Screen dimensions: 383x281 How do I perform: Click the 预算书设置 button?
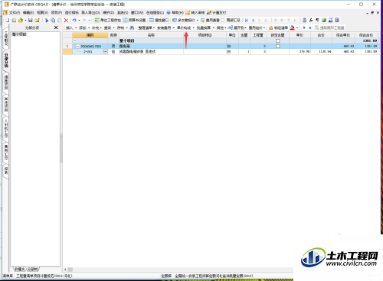tap(134, 20)
